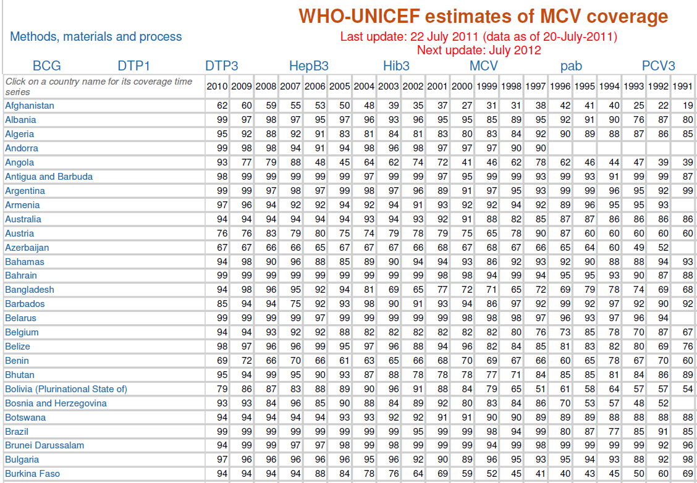Viewport: 697px width, 483px height.
Task: Switch to the BCG vaccine tab
Action: click(x=47, y=65)
